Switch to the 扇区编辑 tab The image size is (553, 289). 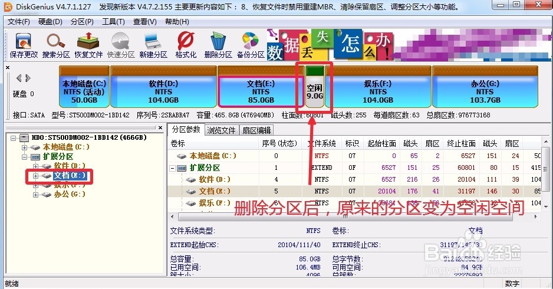256,130
